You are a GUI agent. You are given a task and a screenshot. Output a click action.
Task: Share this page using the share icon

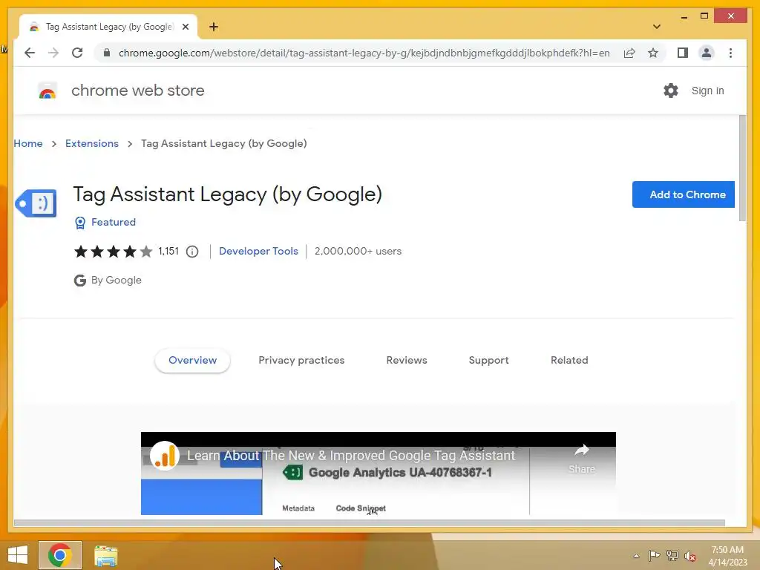pos(629,53)
